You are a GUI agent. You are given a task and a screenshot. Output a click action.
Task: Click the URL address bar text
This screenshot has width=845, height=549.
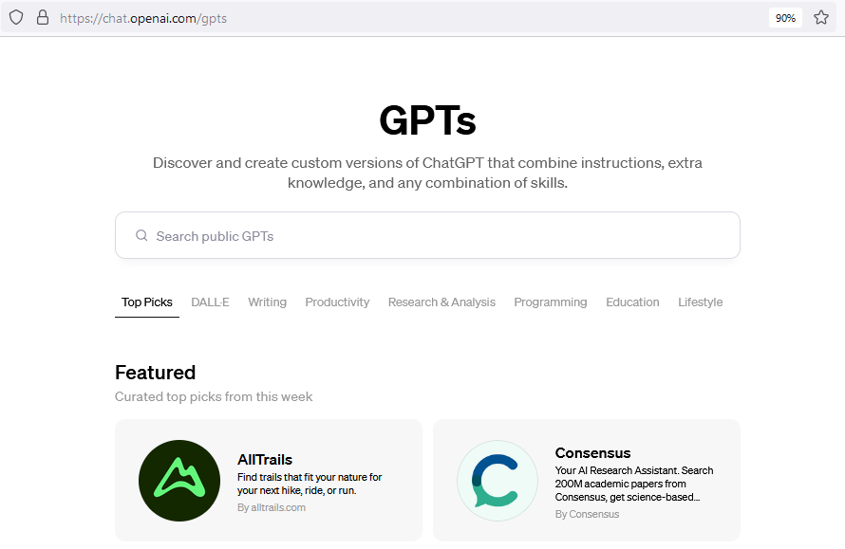pos(143,18)
